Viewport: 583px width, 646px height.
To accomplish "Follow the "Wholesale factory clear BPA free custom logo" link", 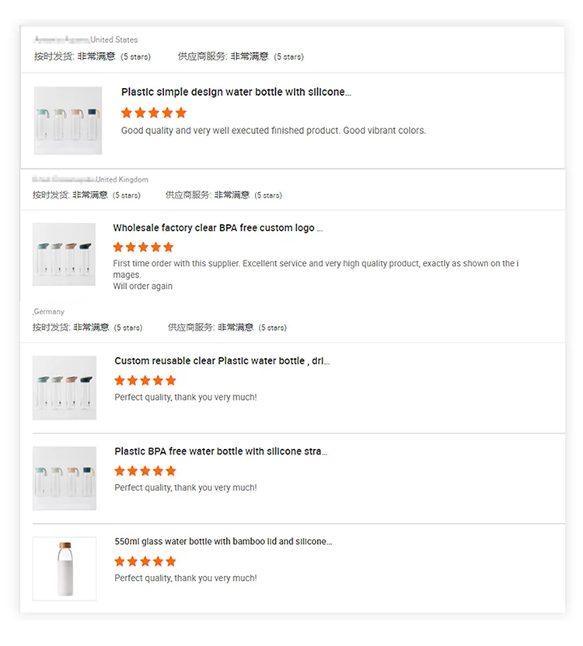I will (x=217, y=228).
